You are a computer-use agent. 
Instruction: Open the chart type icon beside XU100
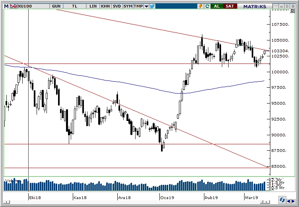(14, 6)
